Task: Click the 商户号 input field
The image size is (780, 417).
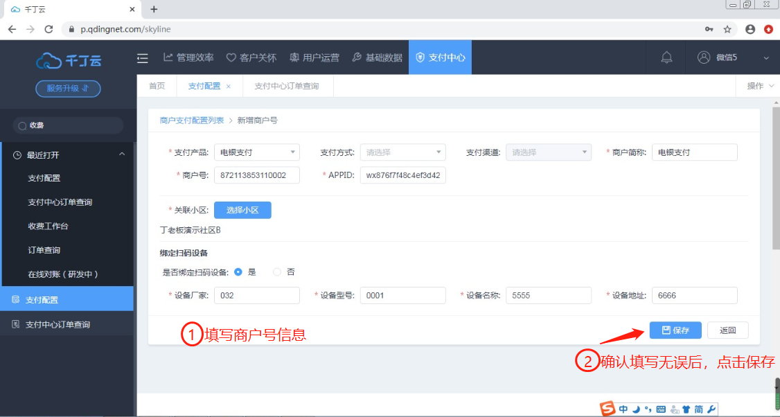Action: (257, 175)
